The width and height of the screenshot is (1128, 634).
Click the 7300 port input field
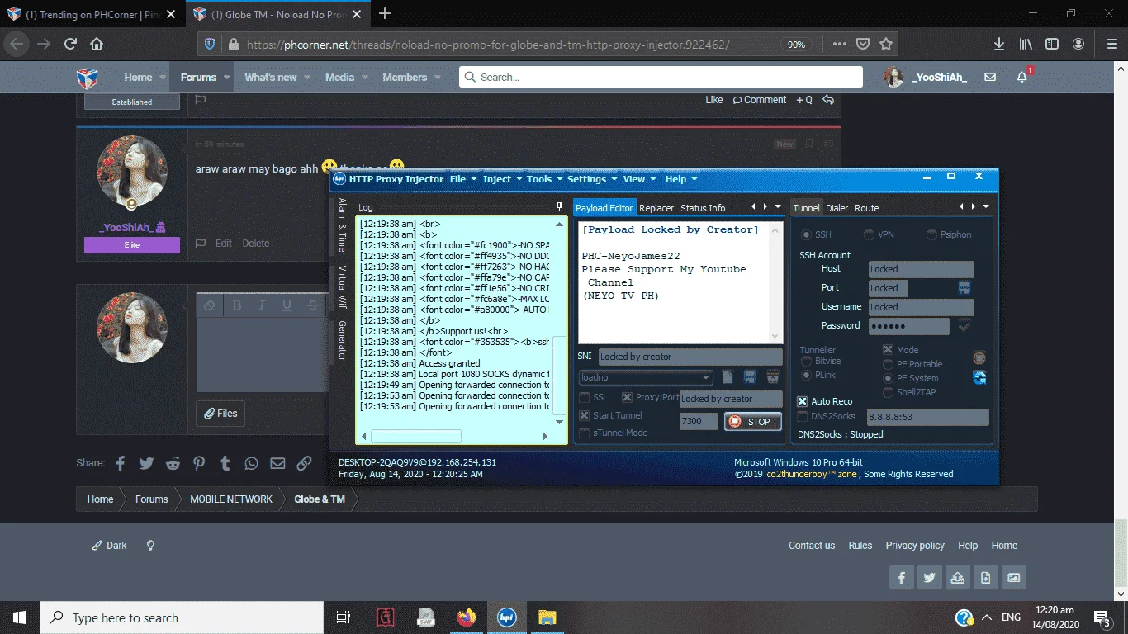click(x=699, y=421)
